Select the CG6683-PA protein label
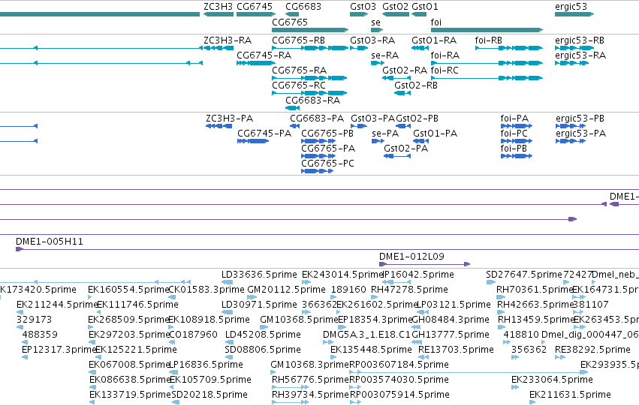639x406 pixels. coord(317,119)
